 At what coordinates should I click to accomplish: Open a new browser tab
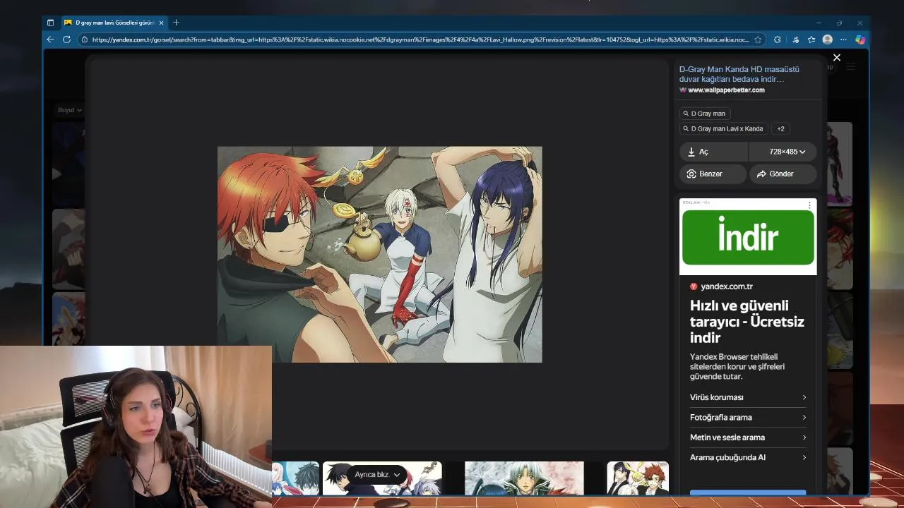click(176, 23)
